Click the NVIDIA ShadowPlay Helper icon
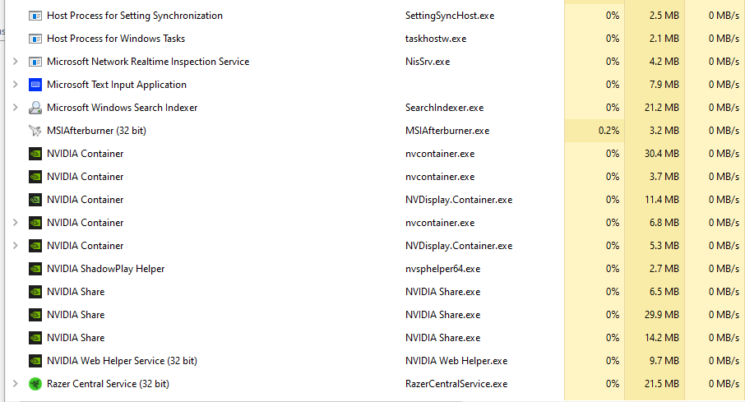 (35, 269)
